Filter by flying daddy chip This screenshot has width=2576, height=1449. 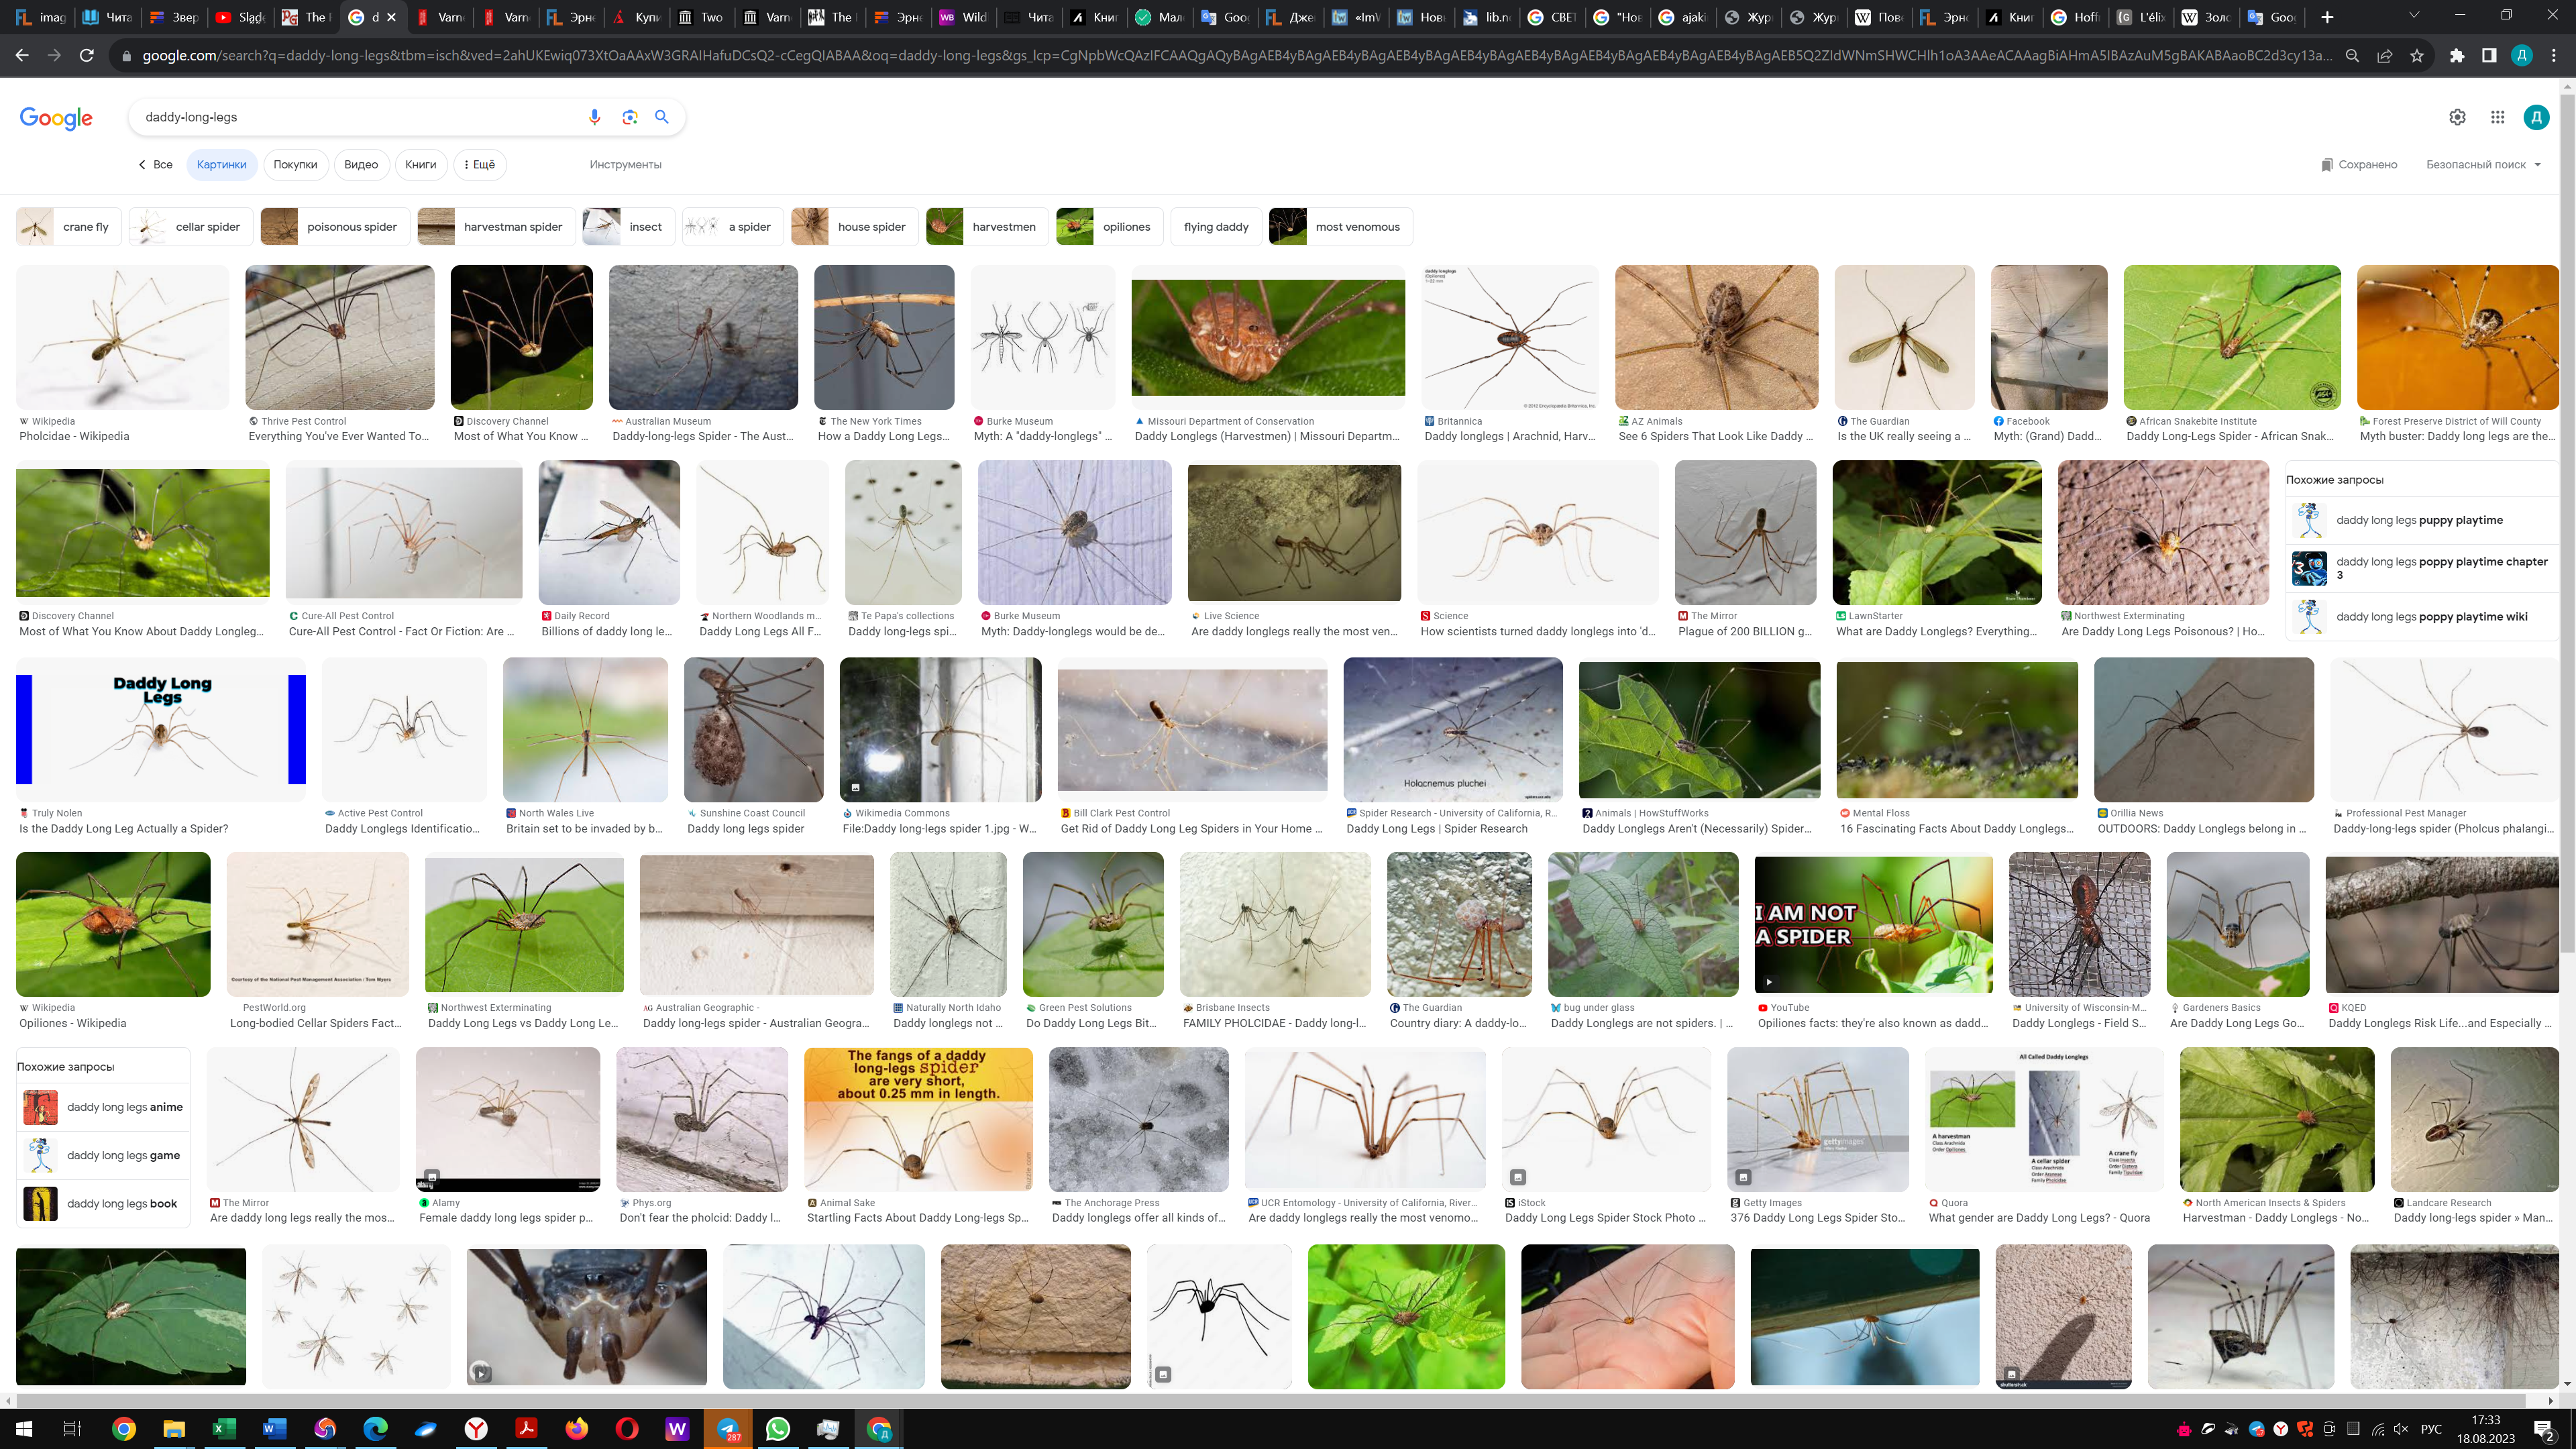point(1216,227)
